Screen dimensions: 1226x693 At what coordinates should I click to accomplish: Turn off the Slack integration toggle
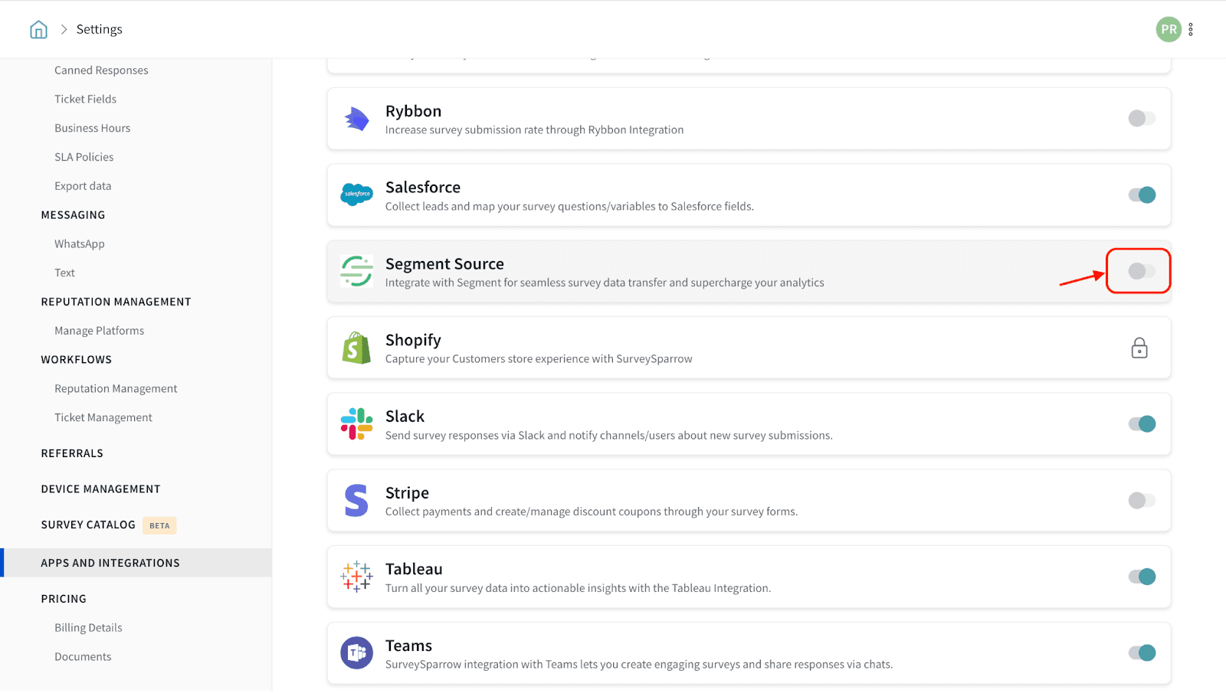tap(1141, 424)
